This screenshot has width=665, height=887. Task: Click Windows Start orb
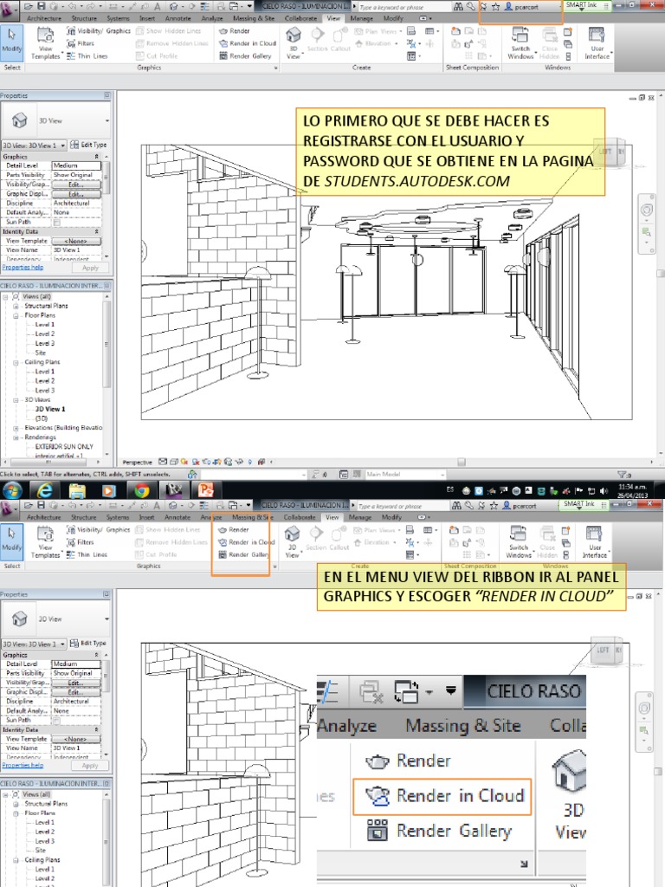coord(12,491)
